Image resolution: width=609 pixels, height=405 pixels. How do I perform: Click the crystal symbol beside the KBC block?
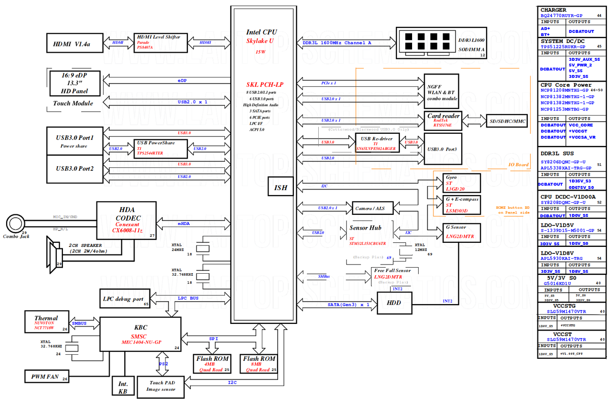pos(73,348)
